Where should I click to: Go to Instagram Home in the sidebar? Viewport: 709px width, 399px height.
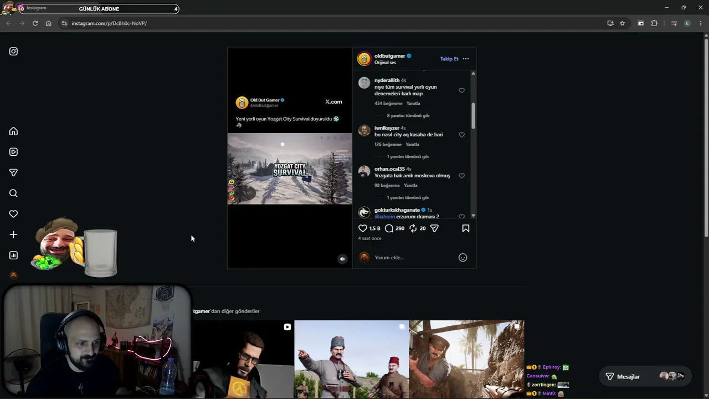[13, 131]
